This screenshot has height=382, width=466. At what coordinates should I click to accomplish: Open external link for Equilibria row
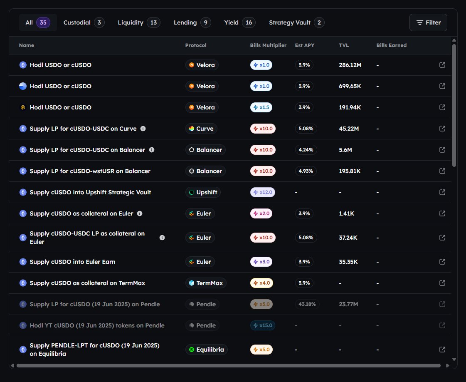442,349
